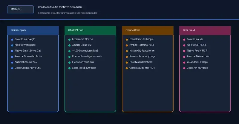This screenshot has width=239, height=124.
Task: Click the green bullet beside 'Fuerza: Investigacion web'
Action: (69, 57)
